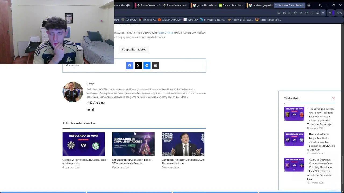Open 'Historia de Boca Jun...' bookmark

240,20
